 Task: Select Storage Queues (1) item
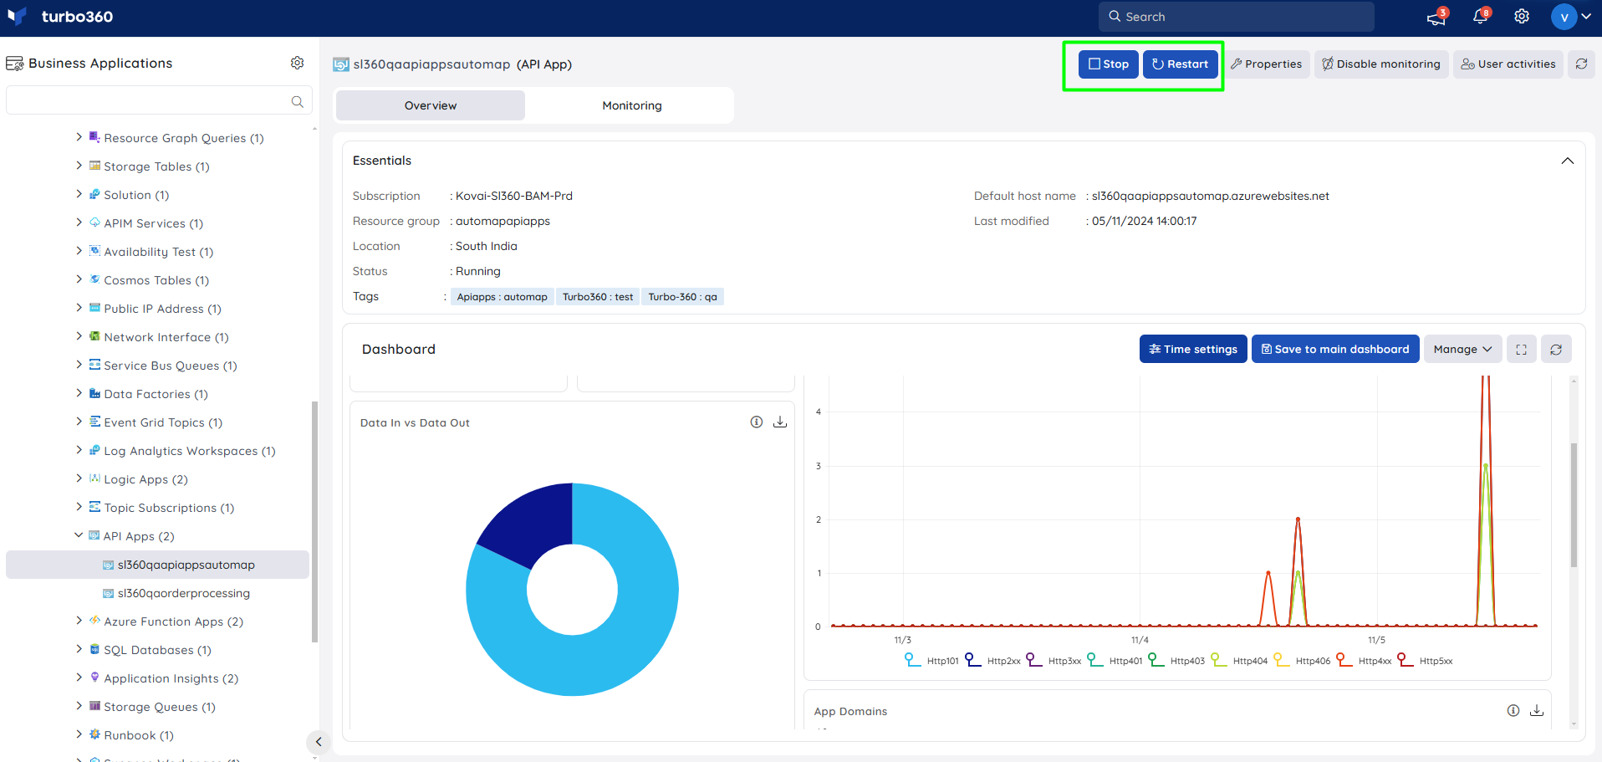159,707
